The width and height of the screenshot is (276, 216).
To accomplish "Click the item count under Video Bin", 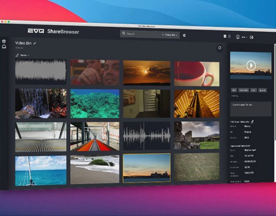I will [x=19, y=48].
